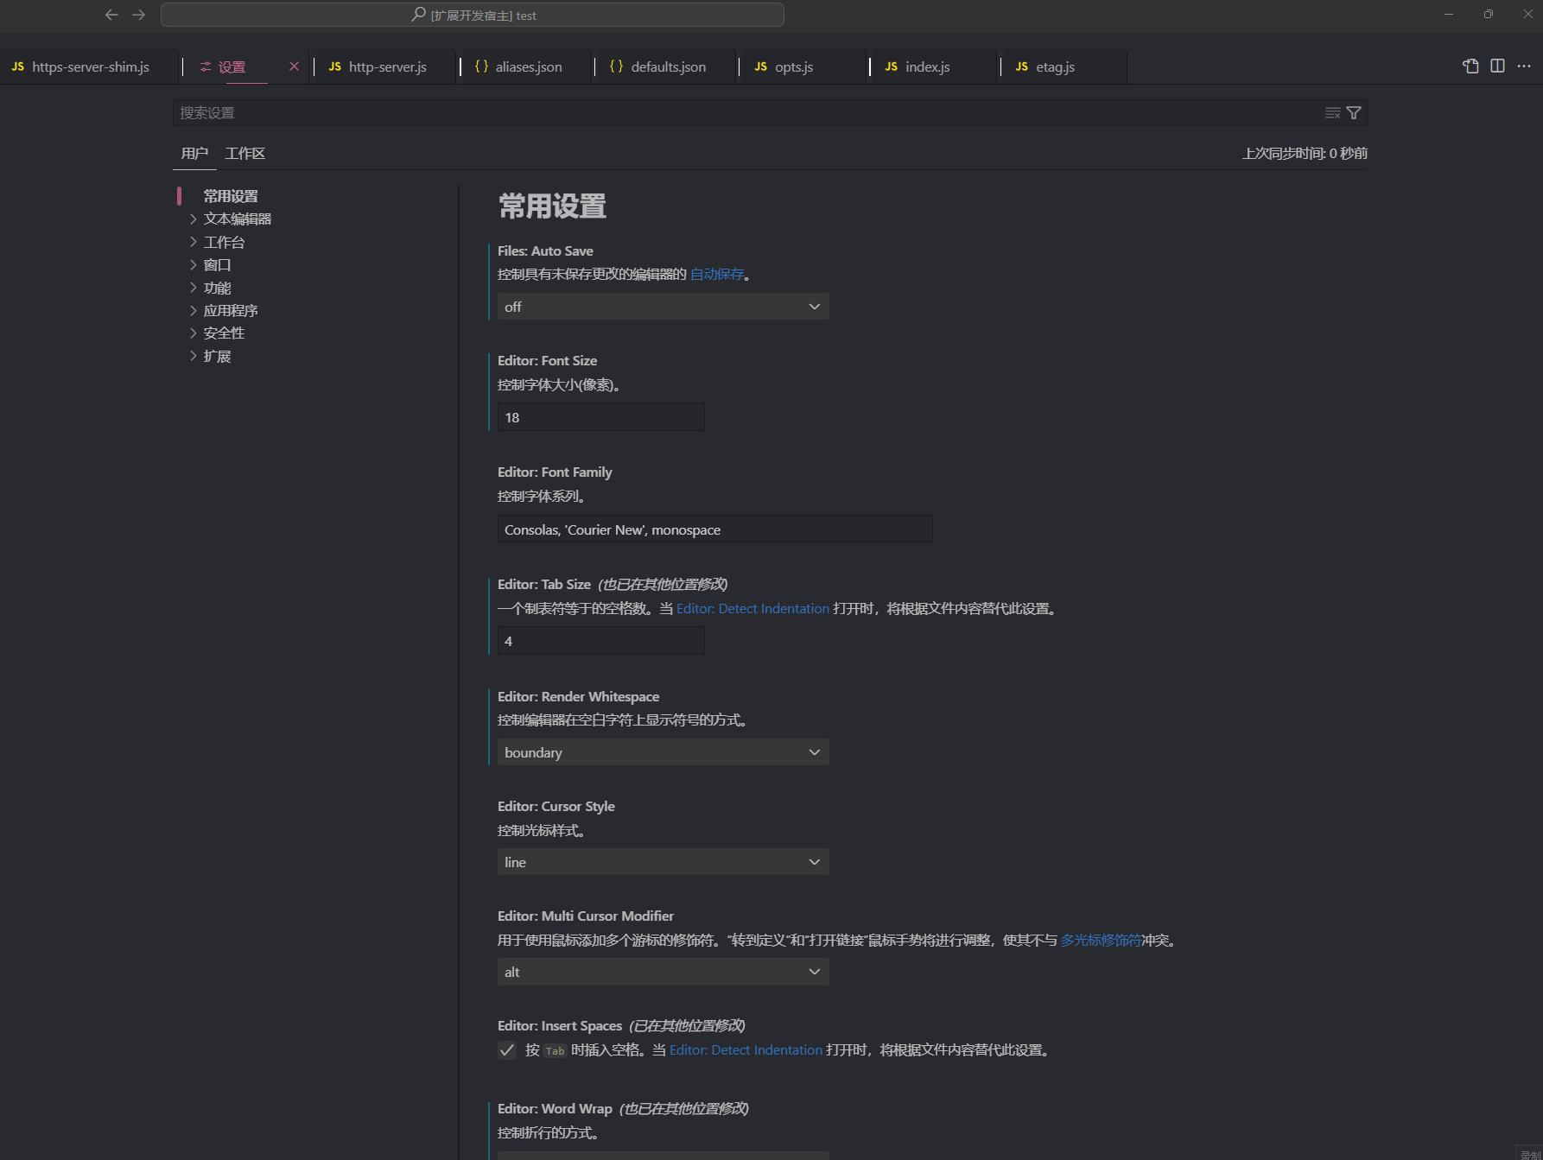This screenshot has width=1543, height=1160.
Task: Click the Editor: Cursor Style setting title
Action: [556, 807]
